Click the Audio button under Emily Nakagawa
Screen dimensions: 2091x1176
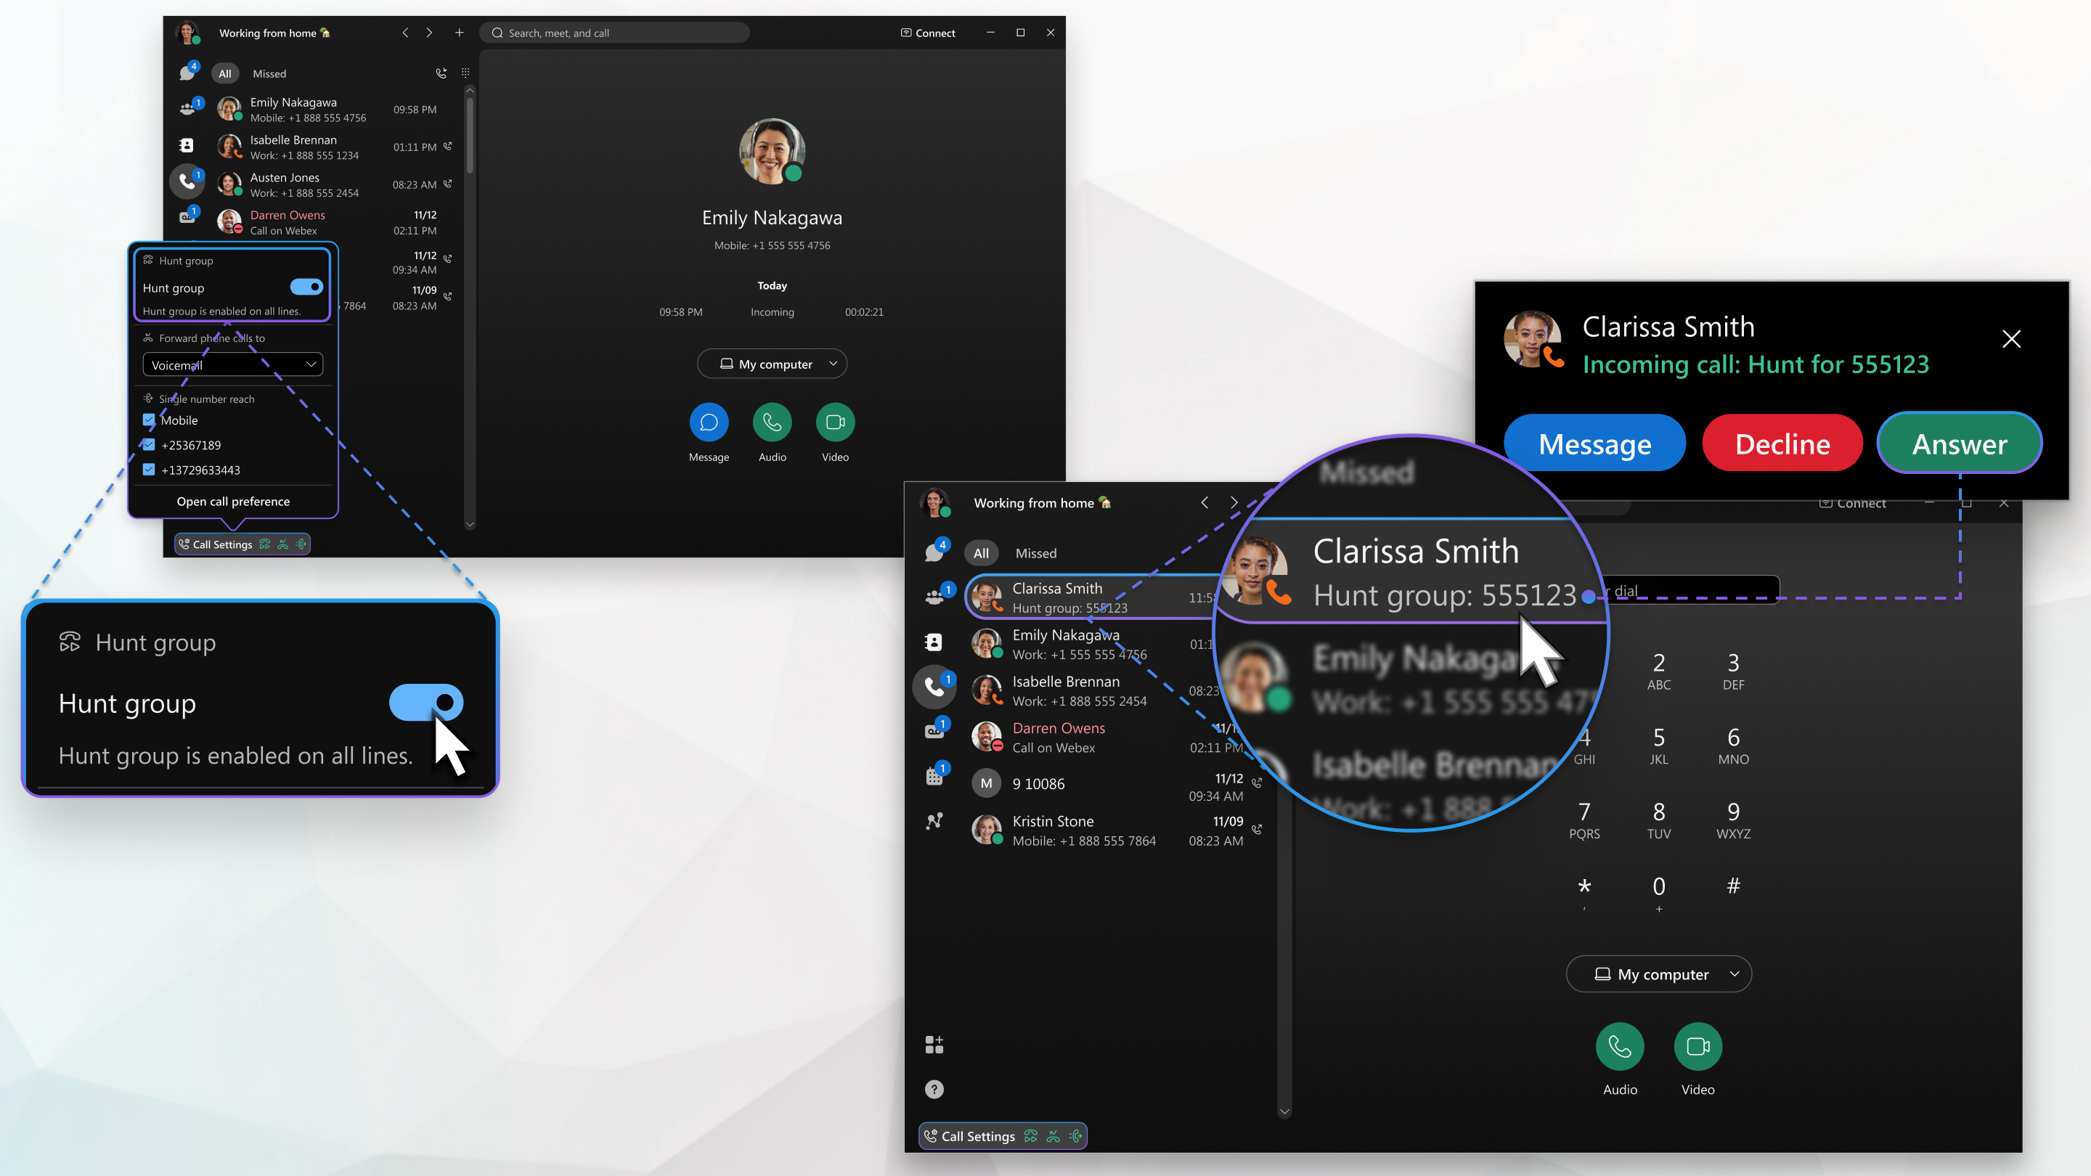tap(771, 422)
